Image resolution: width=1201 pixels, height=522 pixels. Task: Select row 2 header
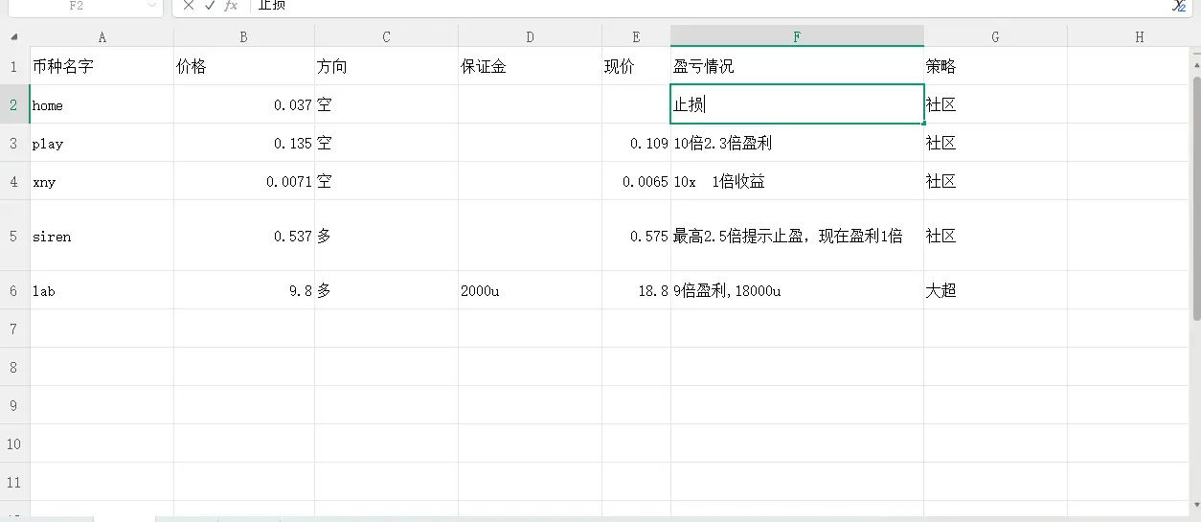click(x=14, y=104)
